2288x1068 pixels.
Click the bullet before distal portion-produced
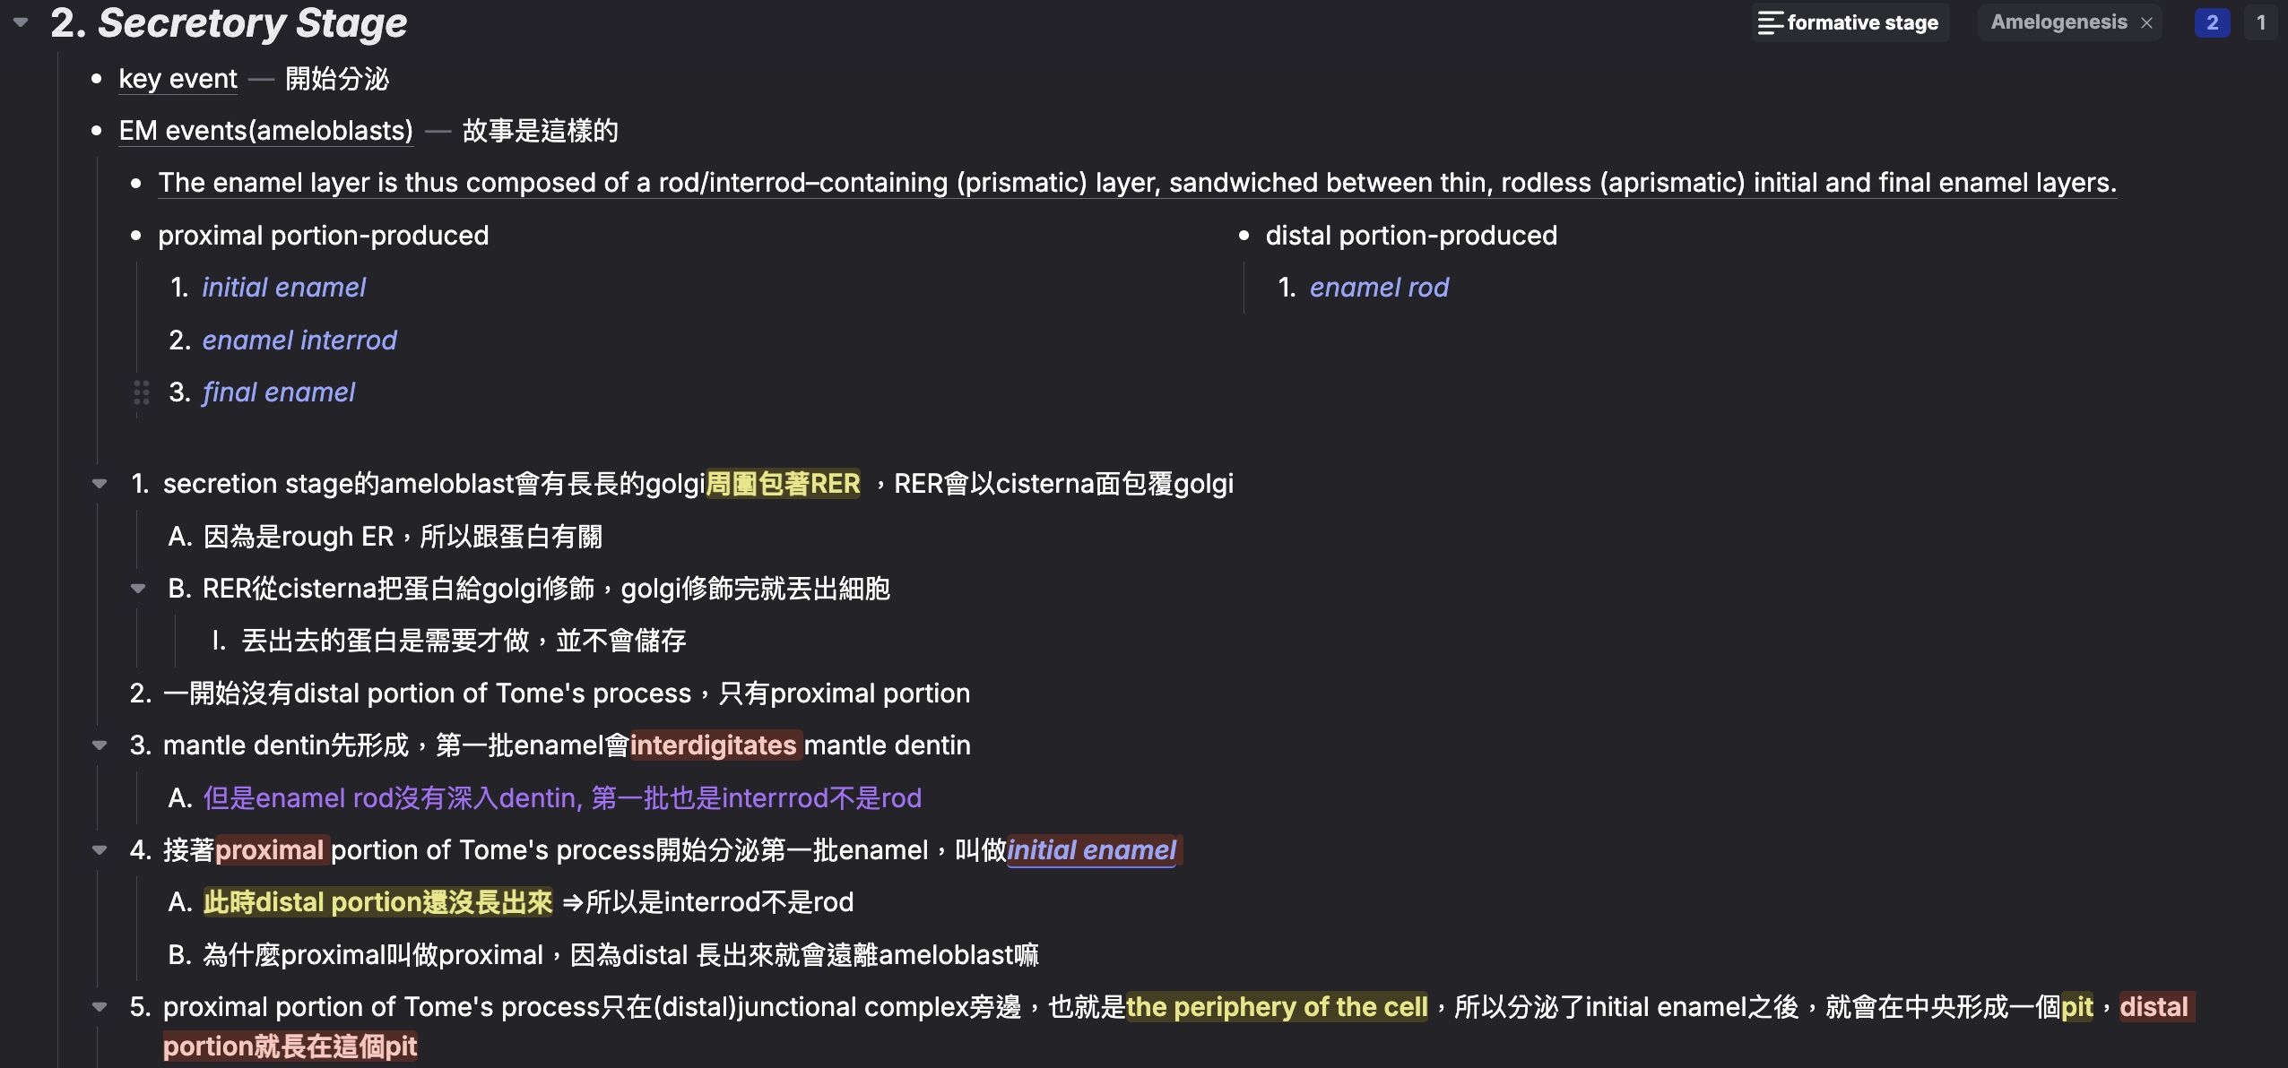(1244, 236)
